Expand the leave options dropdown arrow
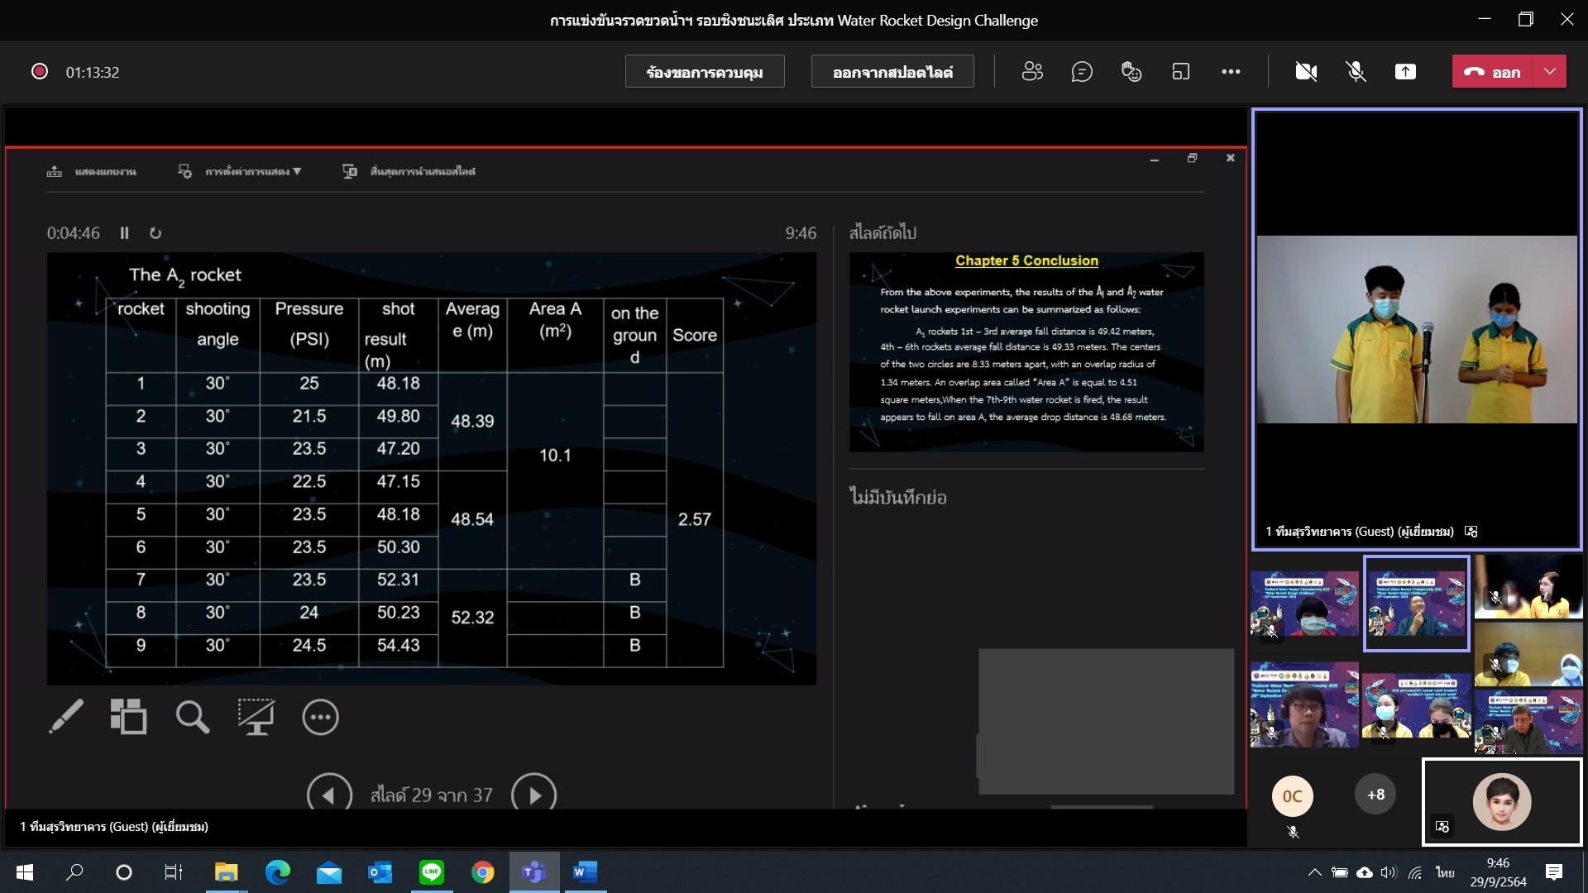1588x893 pixels. (x=1550, y=72)
